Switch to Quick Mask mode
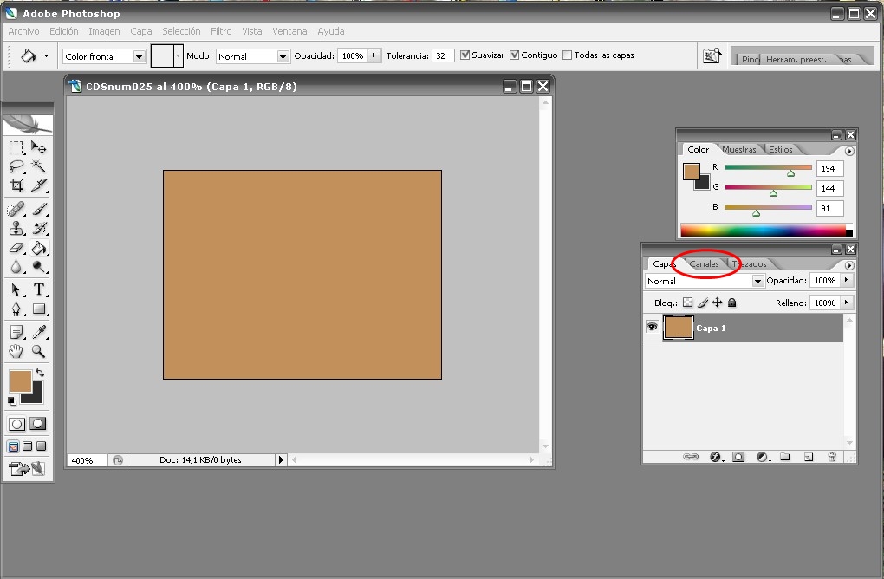The image size is (884, 579). coord(38,423)
